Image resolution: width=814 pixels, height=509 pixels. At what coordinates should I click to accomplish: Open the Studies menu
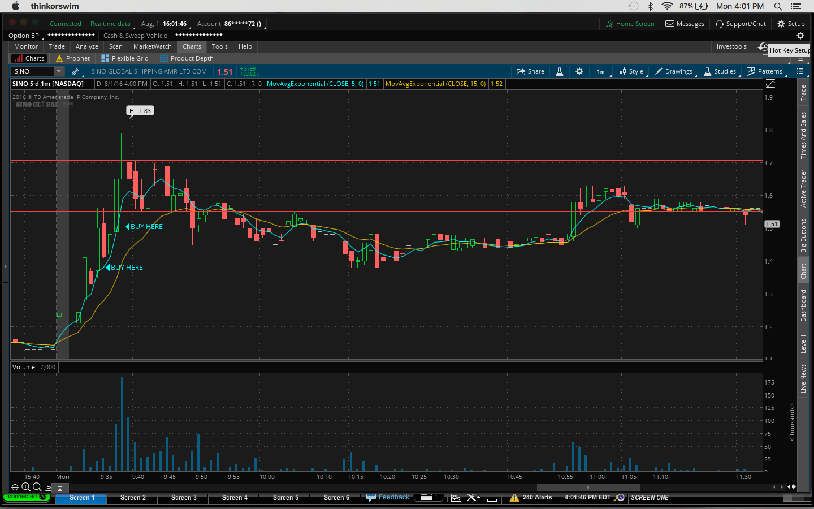click(x=720, y=71)
